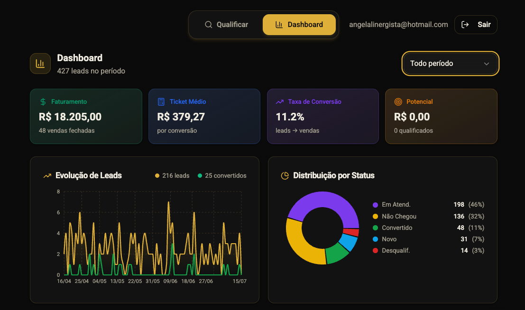Click the 09/06 date on chart axis
This screenshot has width=525, height=310.
pos(170,281)
